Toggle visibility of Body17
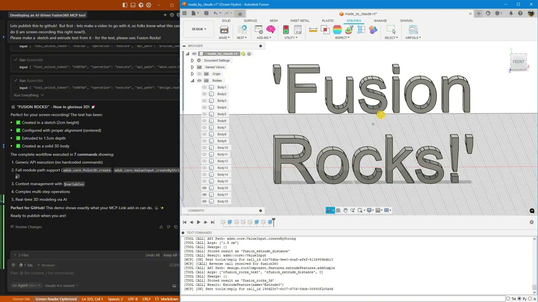This screenshot has height=302, width=538. click(205, 195)
